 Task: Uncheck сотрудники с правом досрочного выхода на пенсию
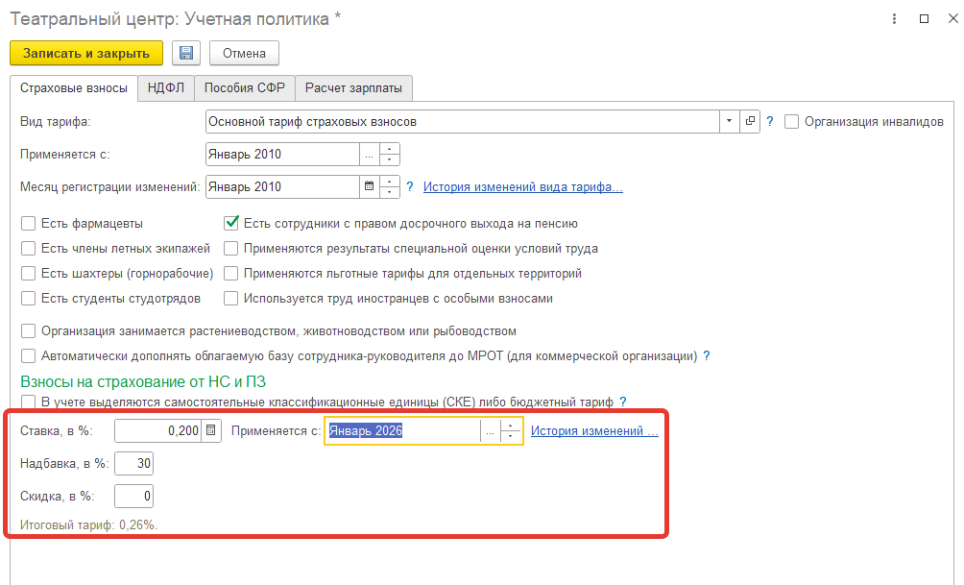[x=231, y=223]
